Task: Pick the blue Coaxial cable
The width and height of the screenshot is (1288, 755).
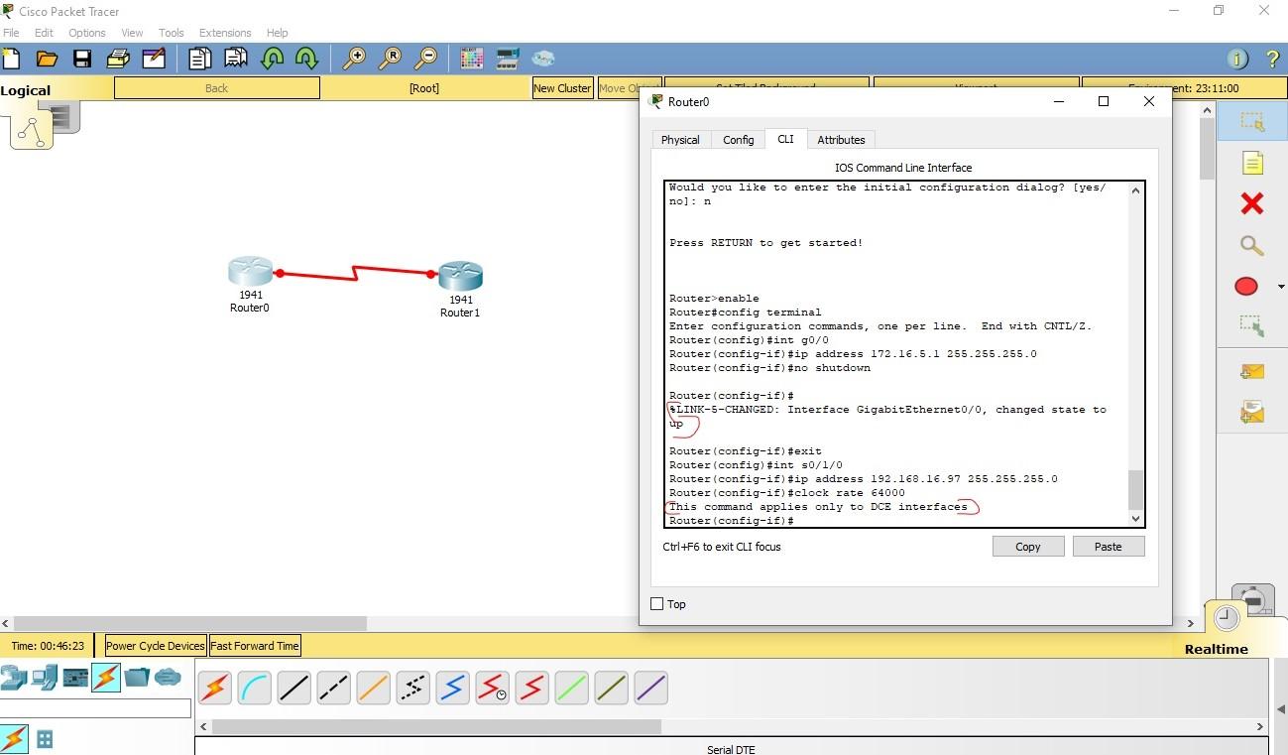Action: point(452,688)
